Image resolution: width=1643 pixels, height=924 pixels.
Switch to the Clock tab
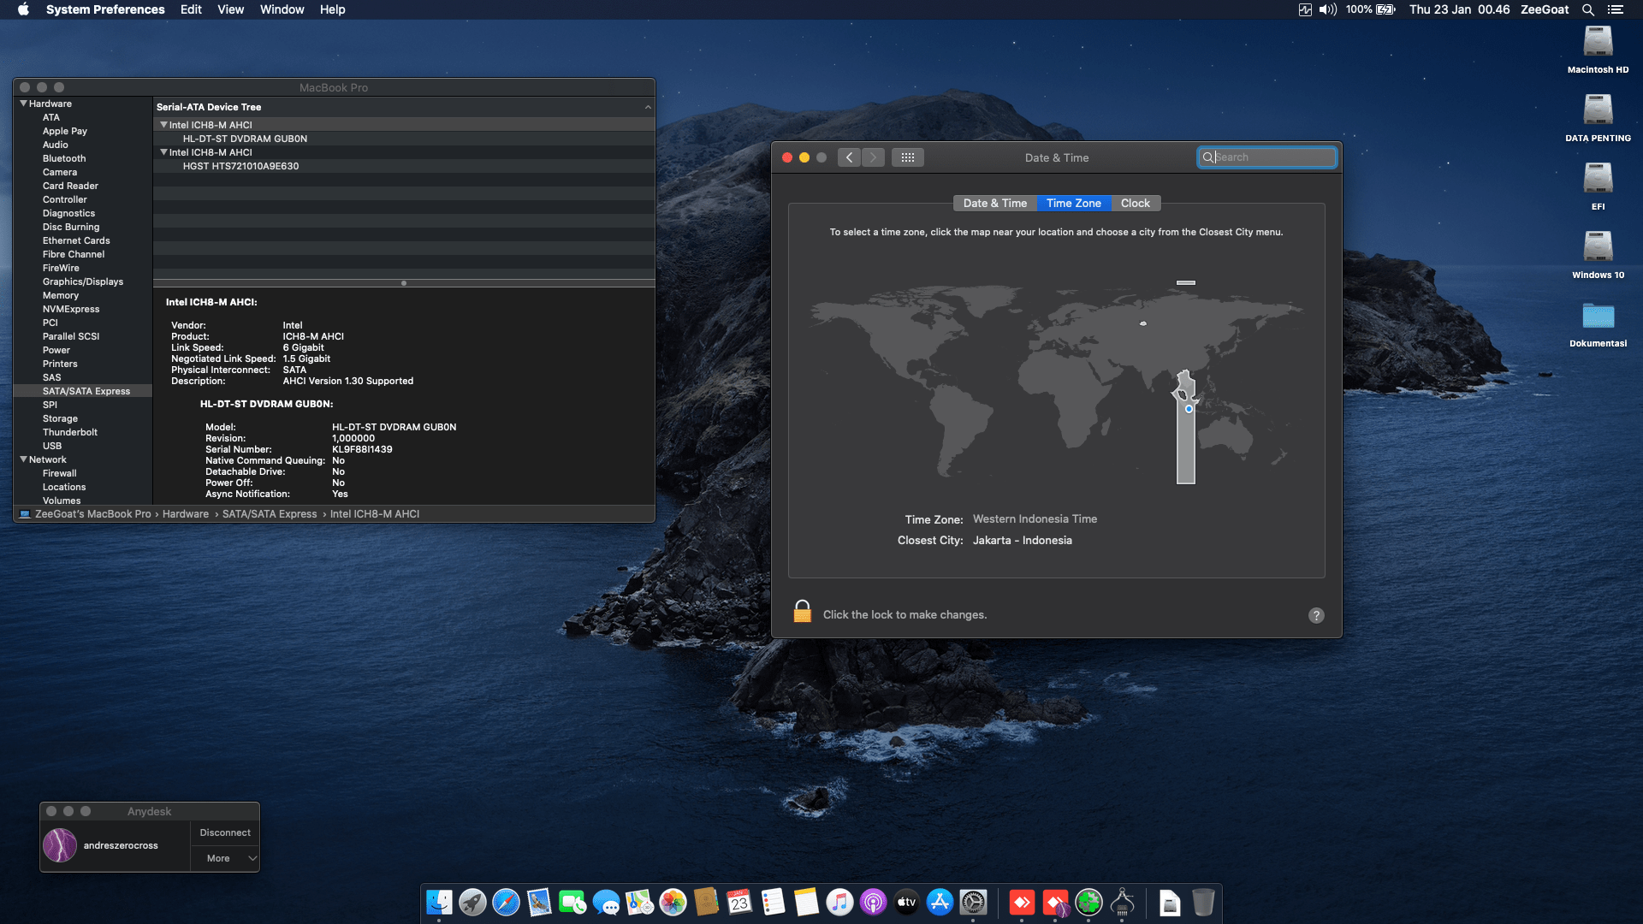(x=1136, y=203)
